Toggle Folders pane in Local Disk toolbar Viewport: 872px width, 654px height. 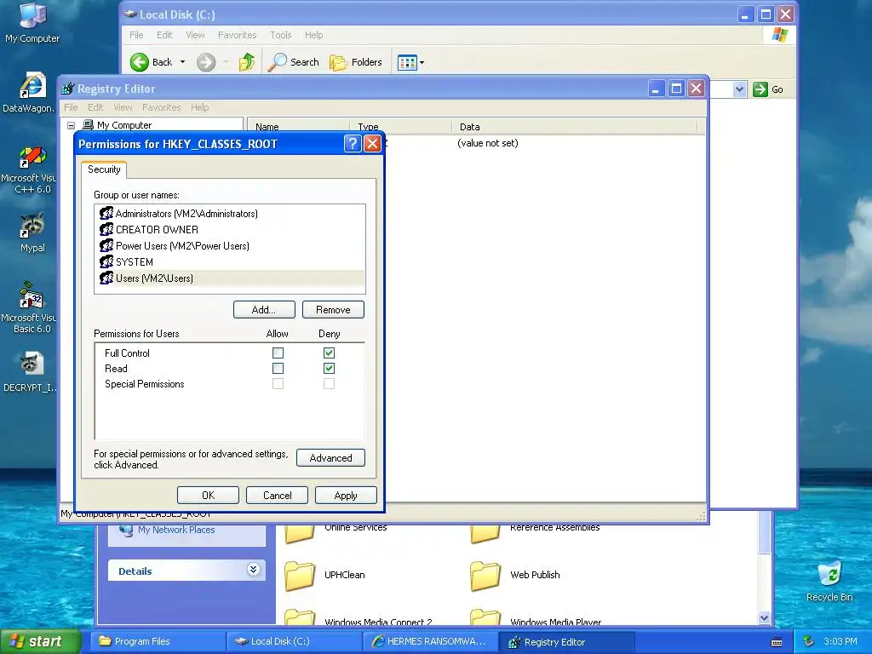click(x=356, y=62)
